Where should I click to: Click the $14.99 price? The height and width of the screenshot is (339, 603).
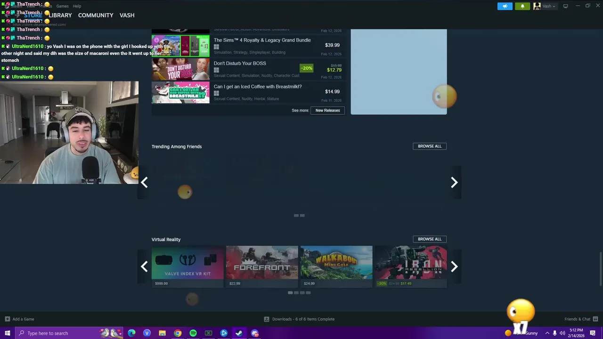pos(332,91)
